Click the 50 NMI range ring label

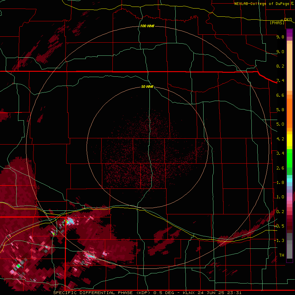coord(147,87)
